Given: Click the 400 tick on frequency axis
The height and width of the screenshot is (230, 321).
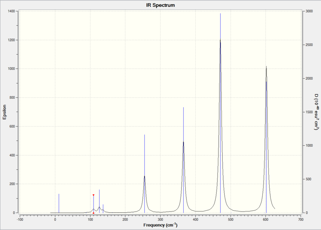Looking at the screenshot, I should (x=195, y=220).
